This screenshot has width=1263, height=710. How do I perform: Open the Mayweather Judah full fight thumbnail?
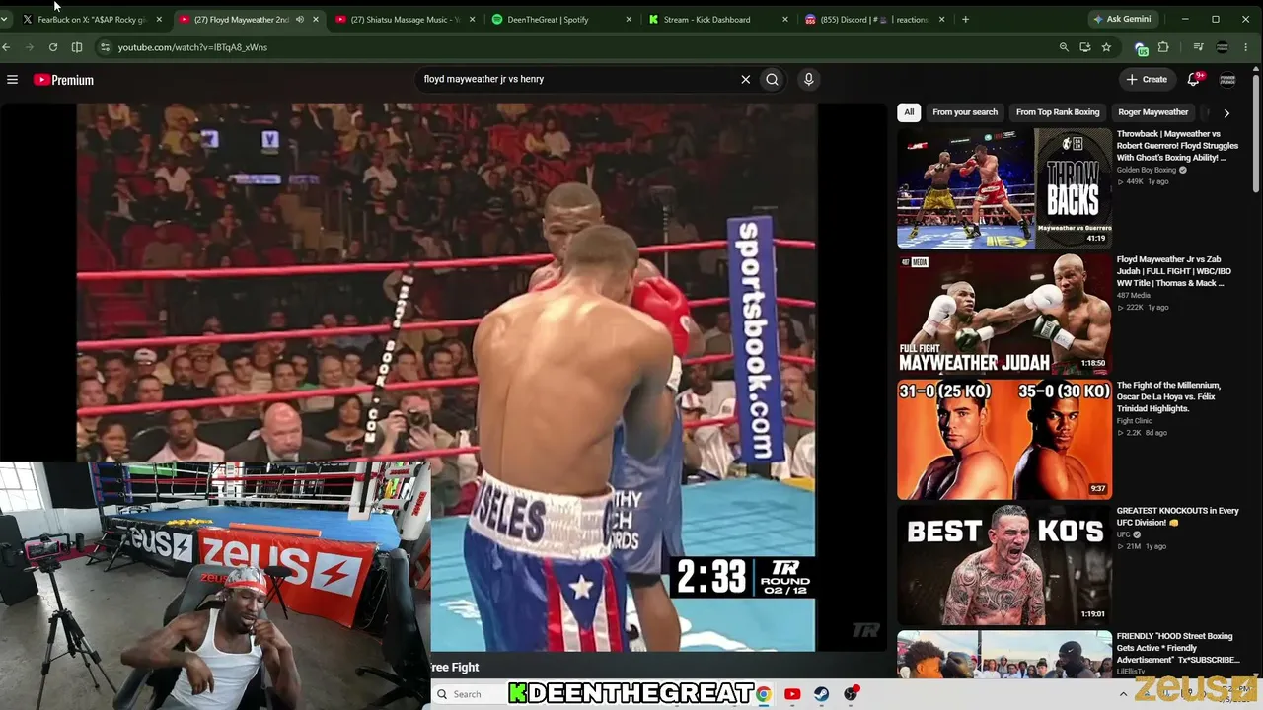pyautogui.click(x=1004, y=314)
